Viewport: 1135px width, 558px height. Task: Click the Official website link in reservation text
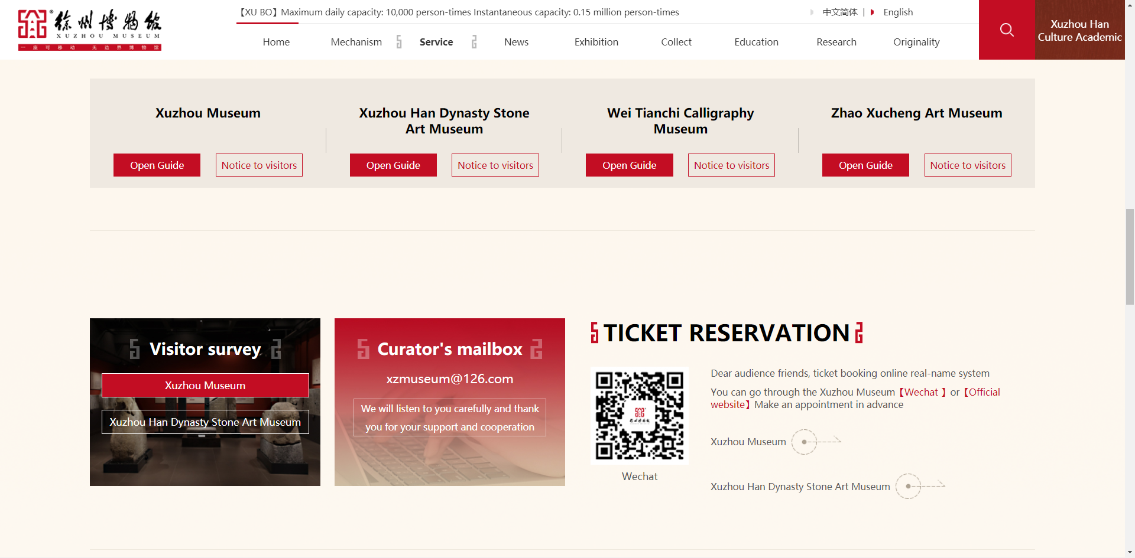coord(855,399)
